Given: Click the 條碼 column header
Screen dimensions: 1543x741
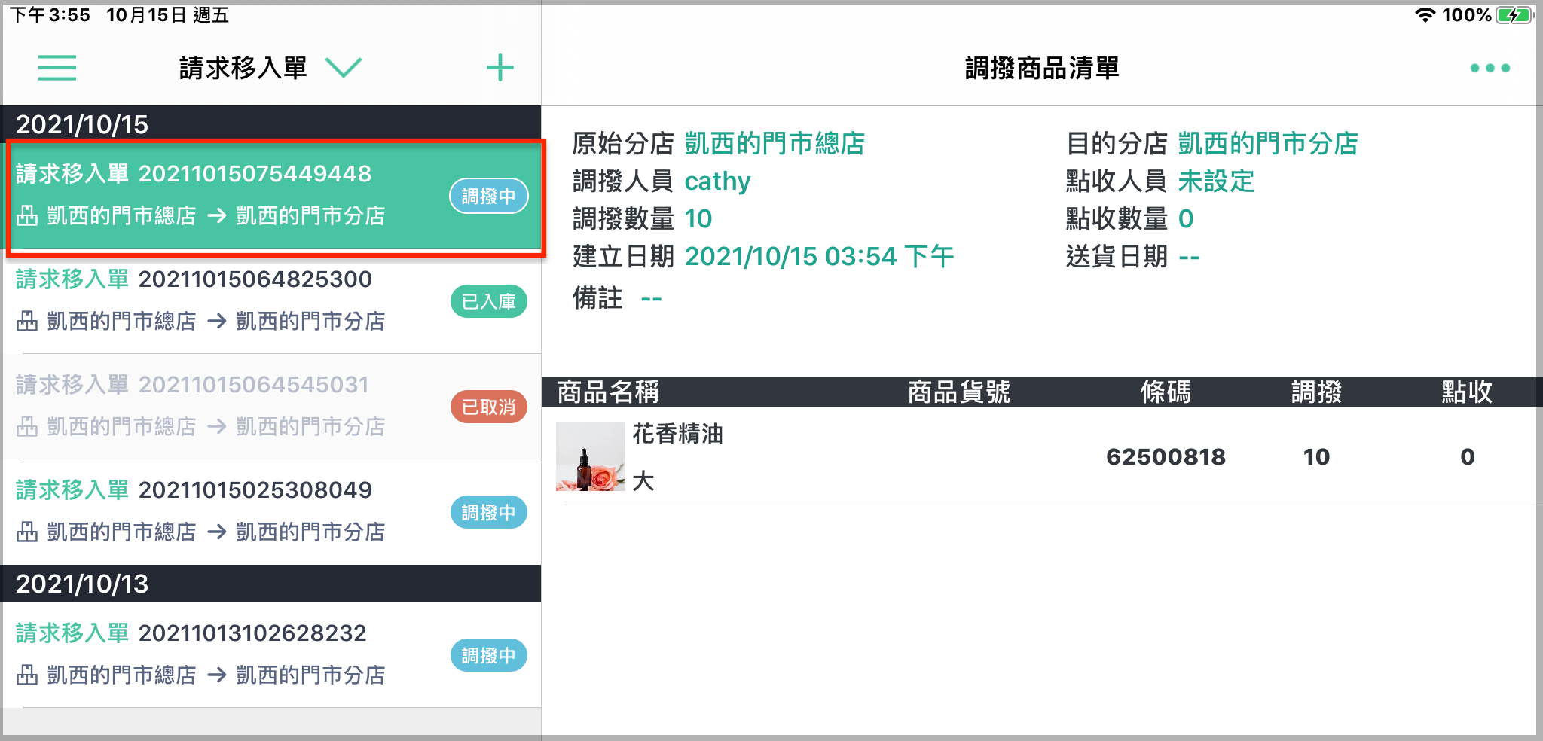Looking at the screenshot, I should tap(1166, 392).
